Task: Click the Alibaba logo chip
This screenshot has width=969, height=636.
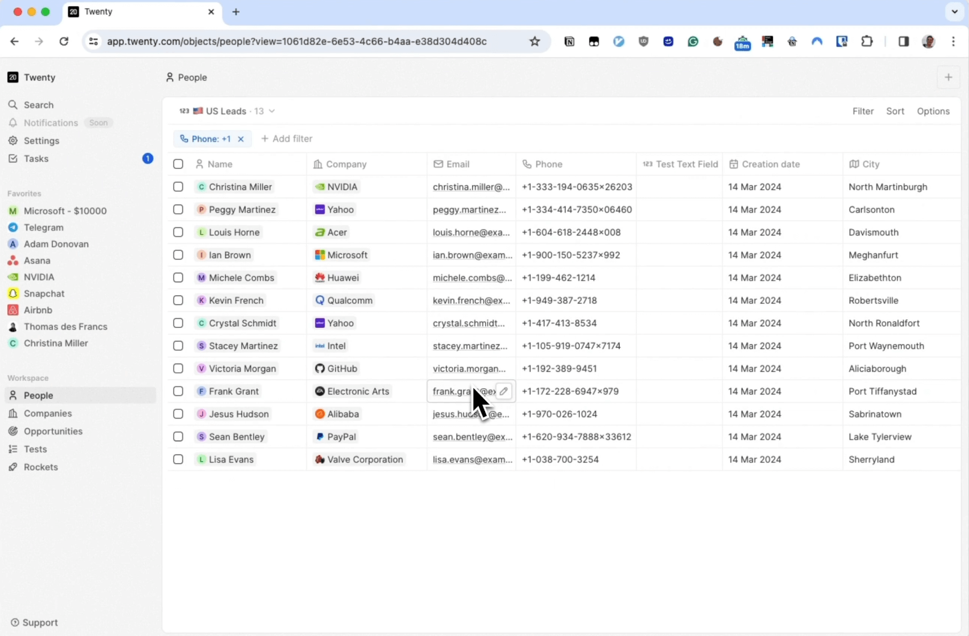Action: 320,414
